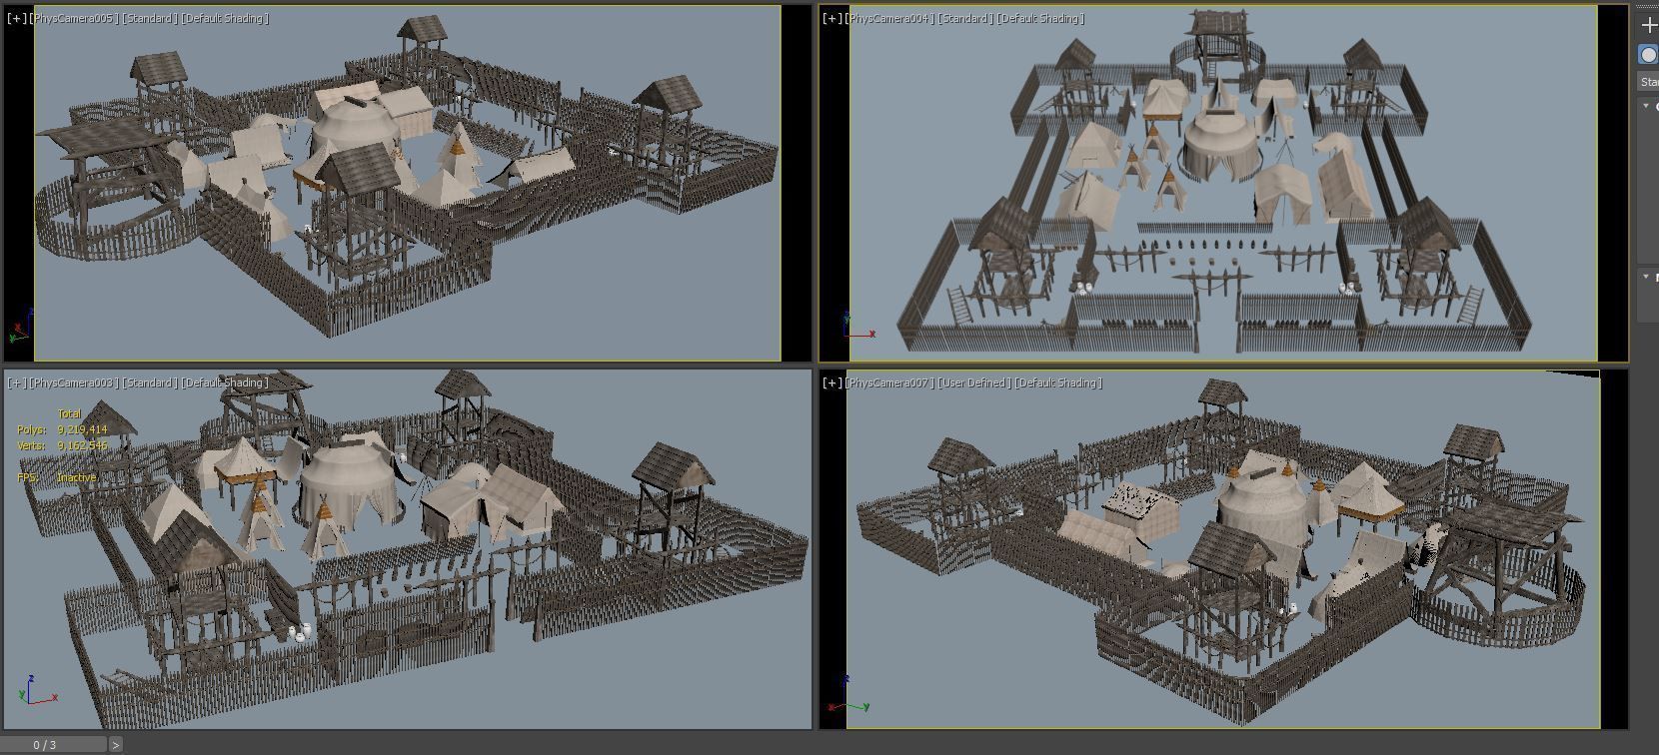Open the [+] menu in PhysCamera005 viewport
The image size is (1659, 755).
17,18
